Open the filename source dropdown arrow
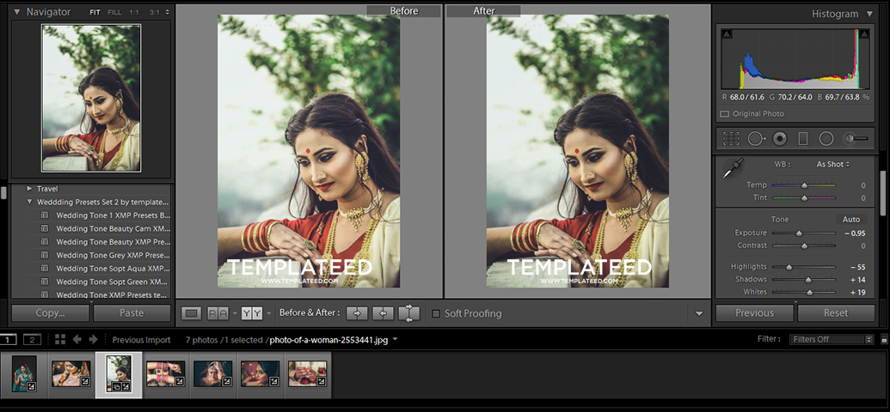The image size is (890, 412). tap(395, 339)
